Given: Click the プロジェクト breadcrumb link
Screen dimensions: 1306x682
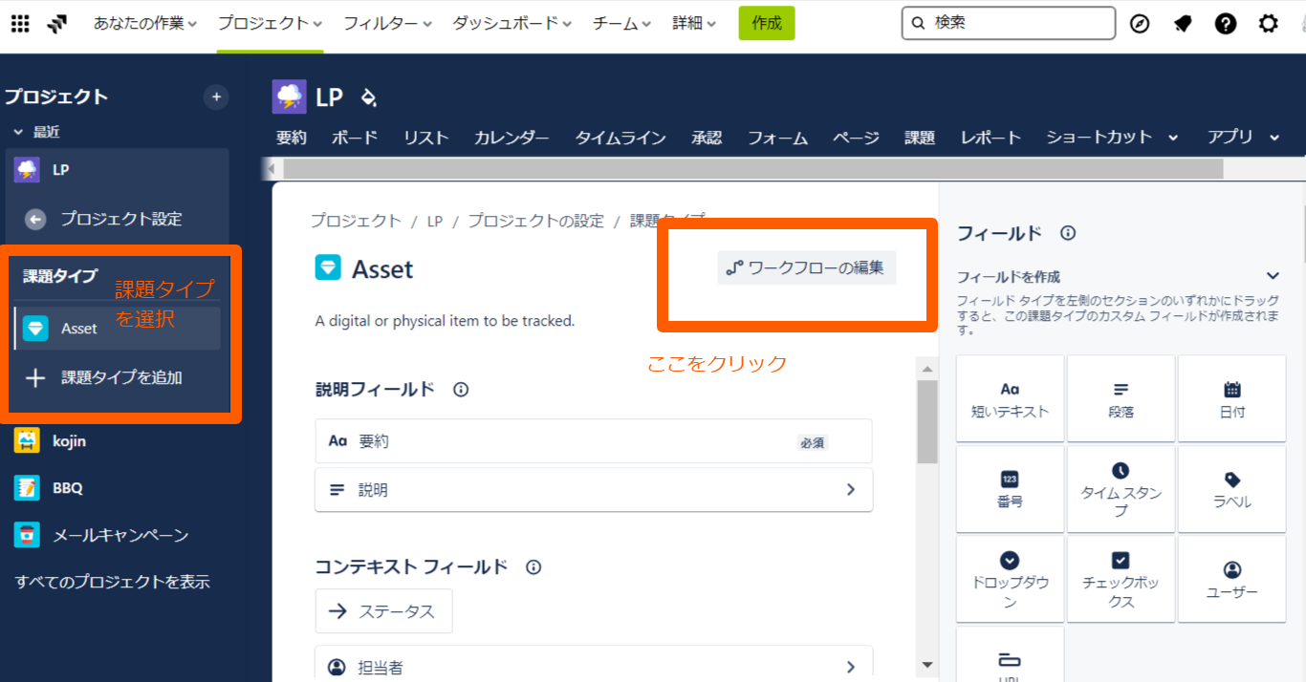Looking at the screenshot, I should click(x=356, y=221).
